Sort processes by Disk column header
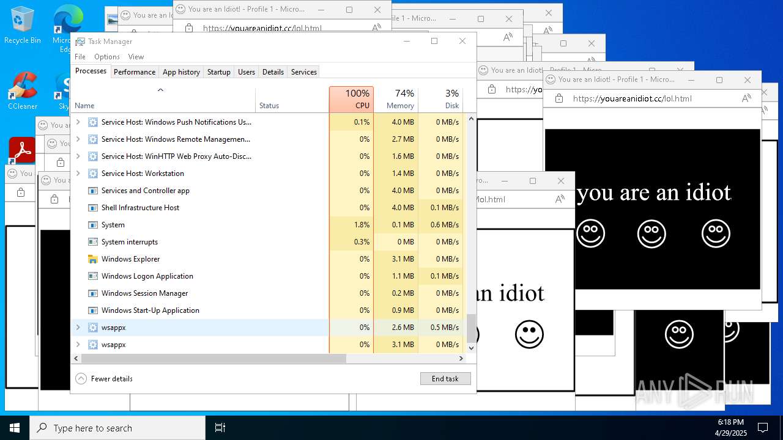The width and height of the screenshot is (783, 440). (x=440, y=99)
